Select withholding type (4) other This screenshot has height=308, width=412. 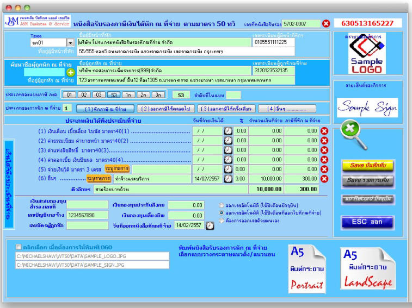(287, 109)
